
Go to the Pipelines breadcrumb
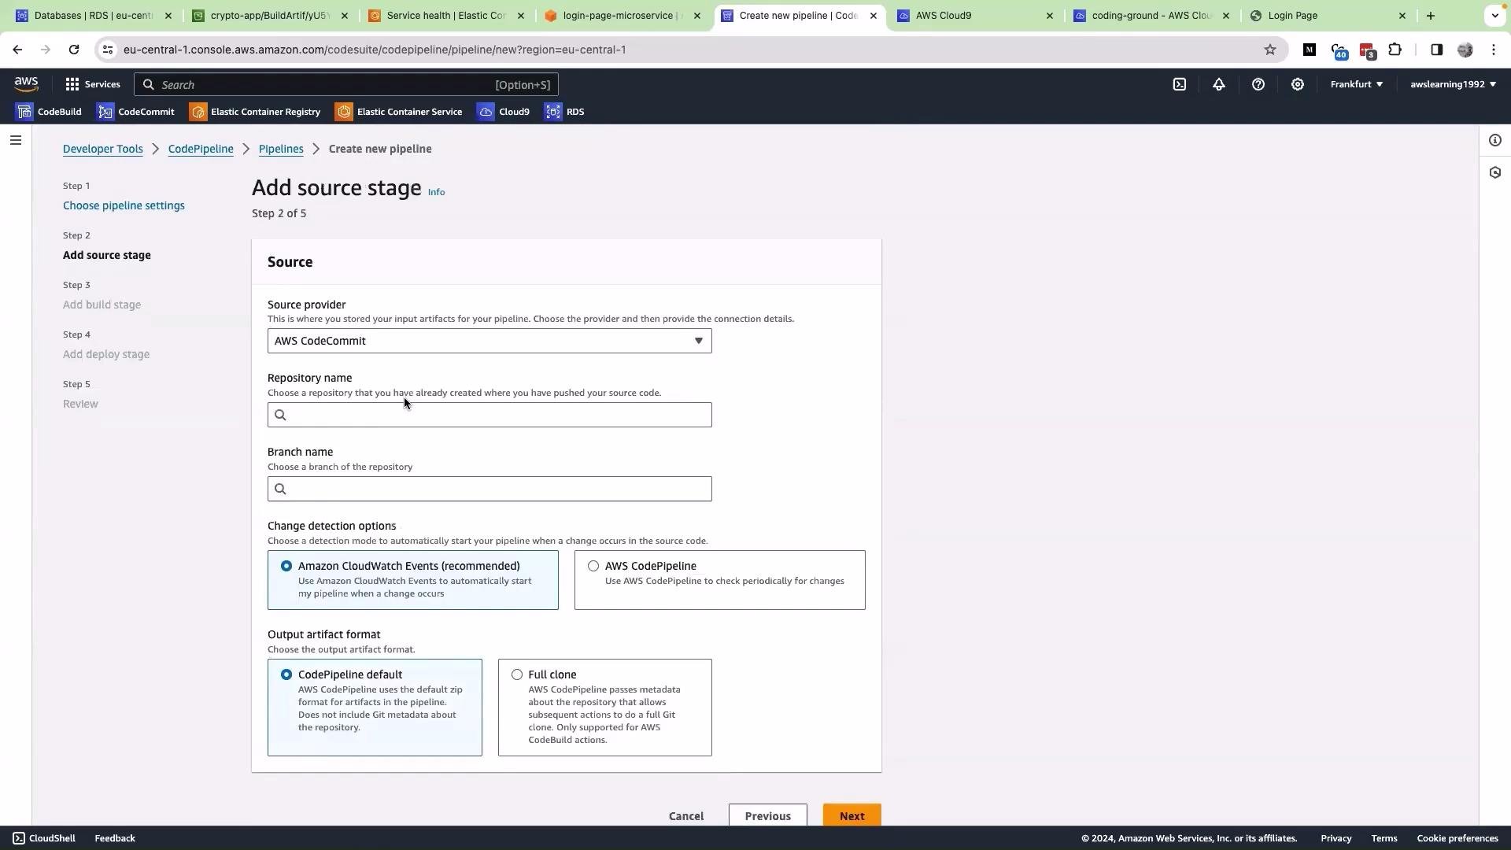point(281,149)
